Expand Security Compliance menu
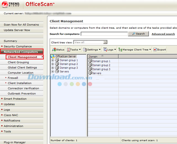Image resolution: width=177 pixels, height=144 pixels. (x=2, y=46)
